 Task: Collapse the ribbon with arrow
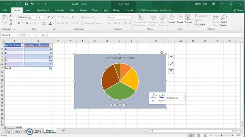tap(242, 29)
